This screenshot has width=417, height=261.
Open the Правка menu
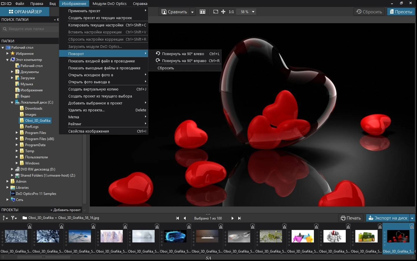[37, 3]
